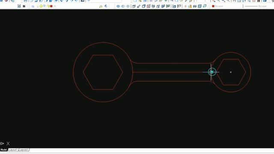Image resolution: width=274 pixels, height=154 pixels.
Task: Select the Color Edges tool
Action: pyautogui.click(x=179, y=6)
